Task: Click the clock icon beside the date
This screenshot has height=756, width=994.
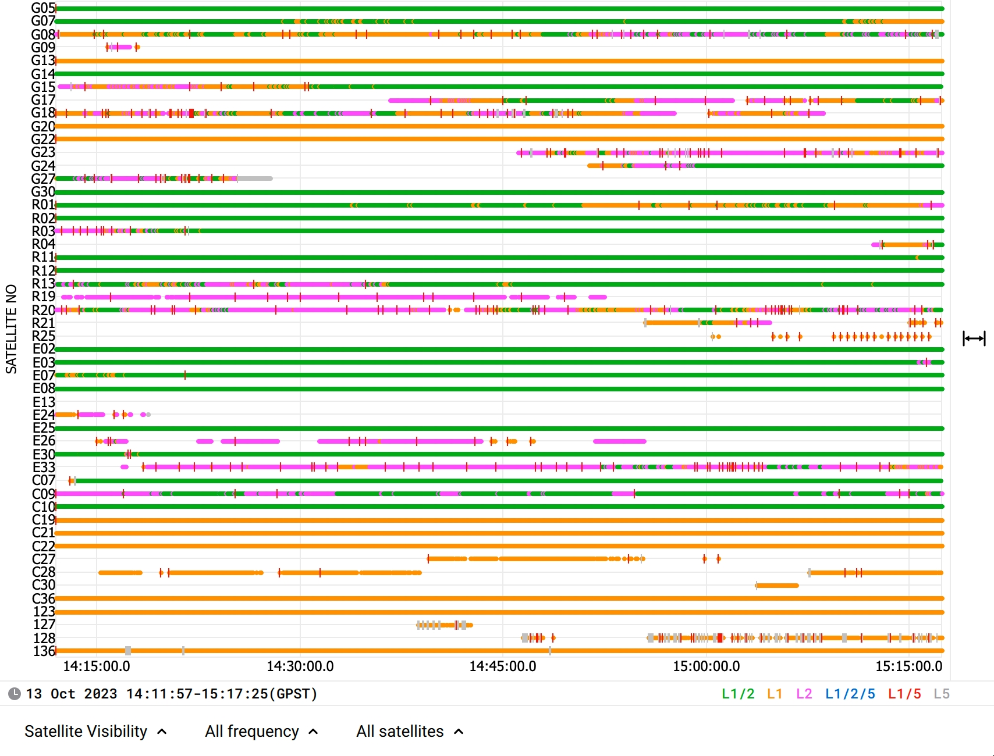Action: [x=15, y=694]
